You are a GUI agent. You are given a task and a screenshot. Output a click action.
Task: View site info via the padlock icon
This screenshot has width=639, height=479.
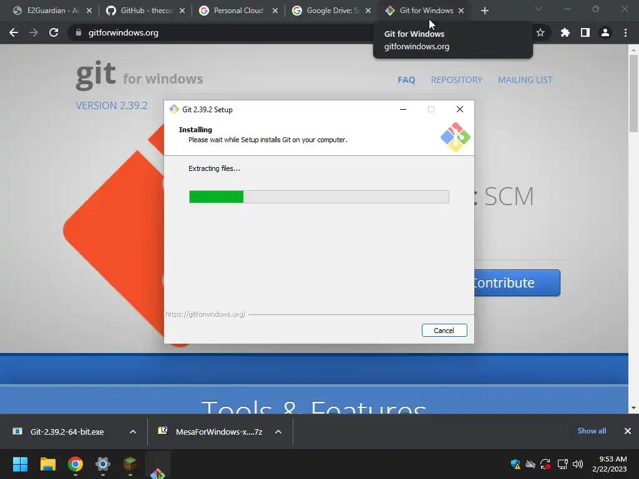[79, 32]
